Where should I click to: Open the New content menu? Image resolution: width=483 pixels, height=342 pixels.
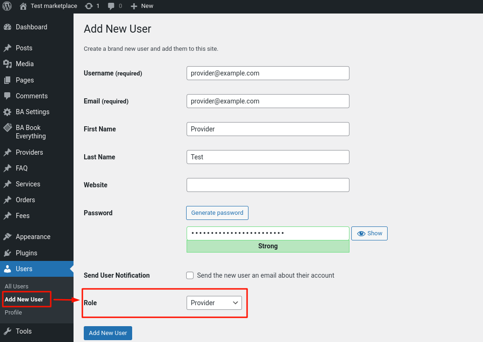click(x=142, y=6)
